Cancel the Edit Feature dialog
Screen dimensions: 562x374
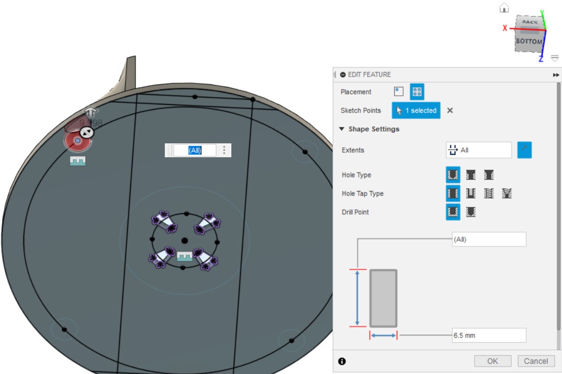536,361
